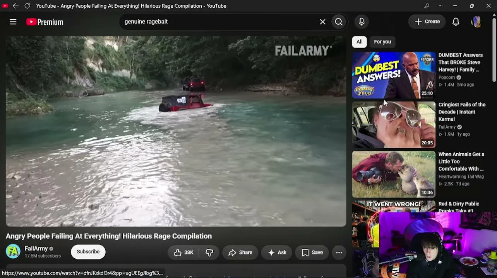Screen dimensions: 497x278
Task: Open the When Animals Get a Little Too Comfortable title
Action: click(x=461, y=161)
